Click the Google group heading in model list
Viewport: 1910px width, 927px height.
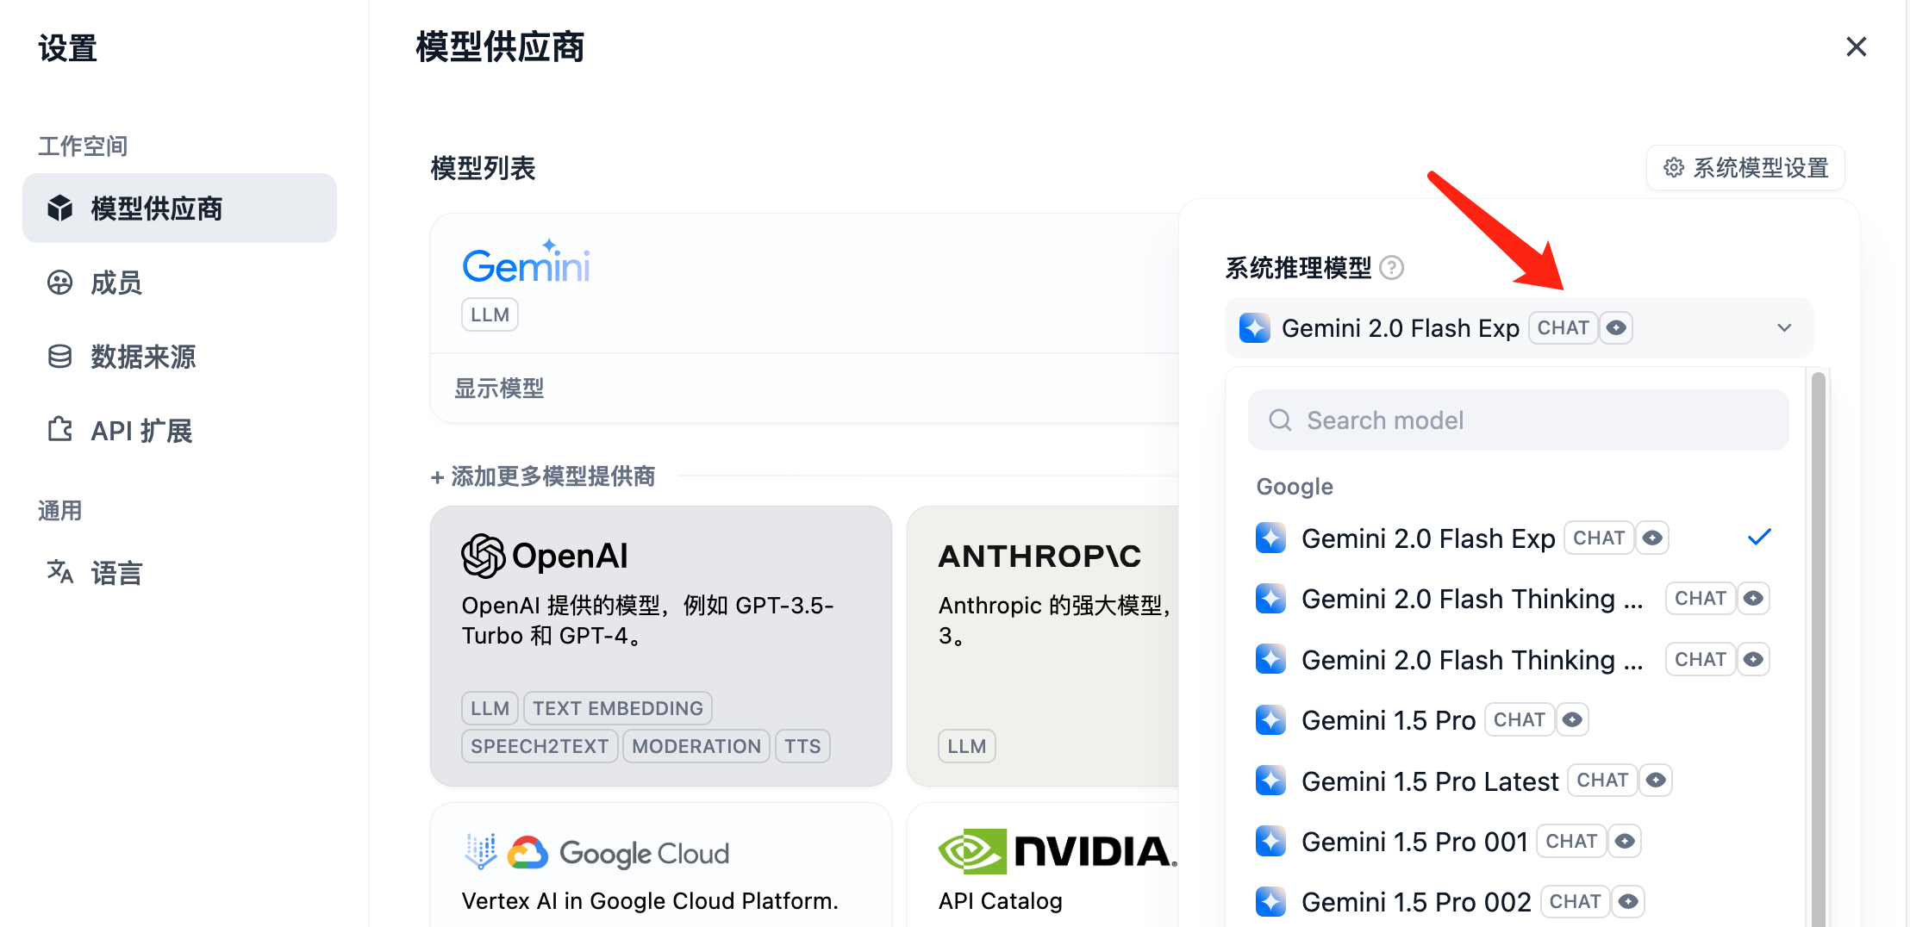tap(1295, 487)
